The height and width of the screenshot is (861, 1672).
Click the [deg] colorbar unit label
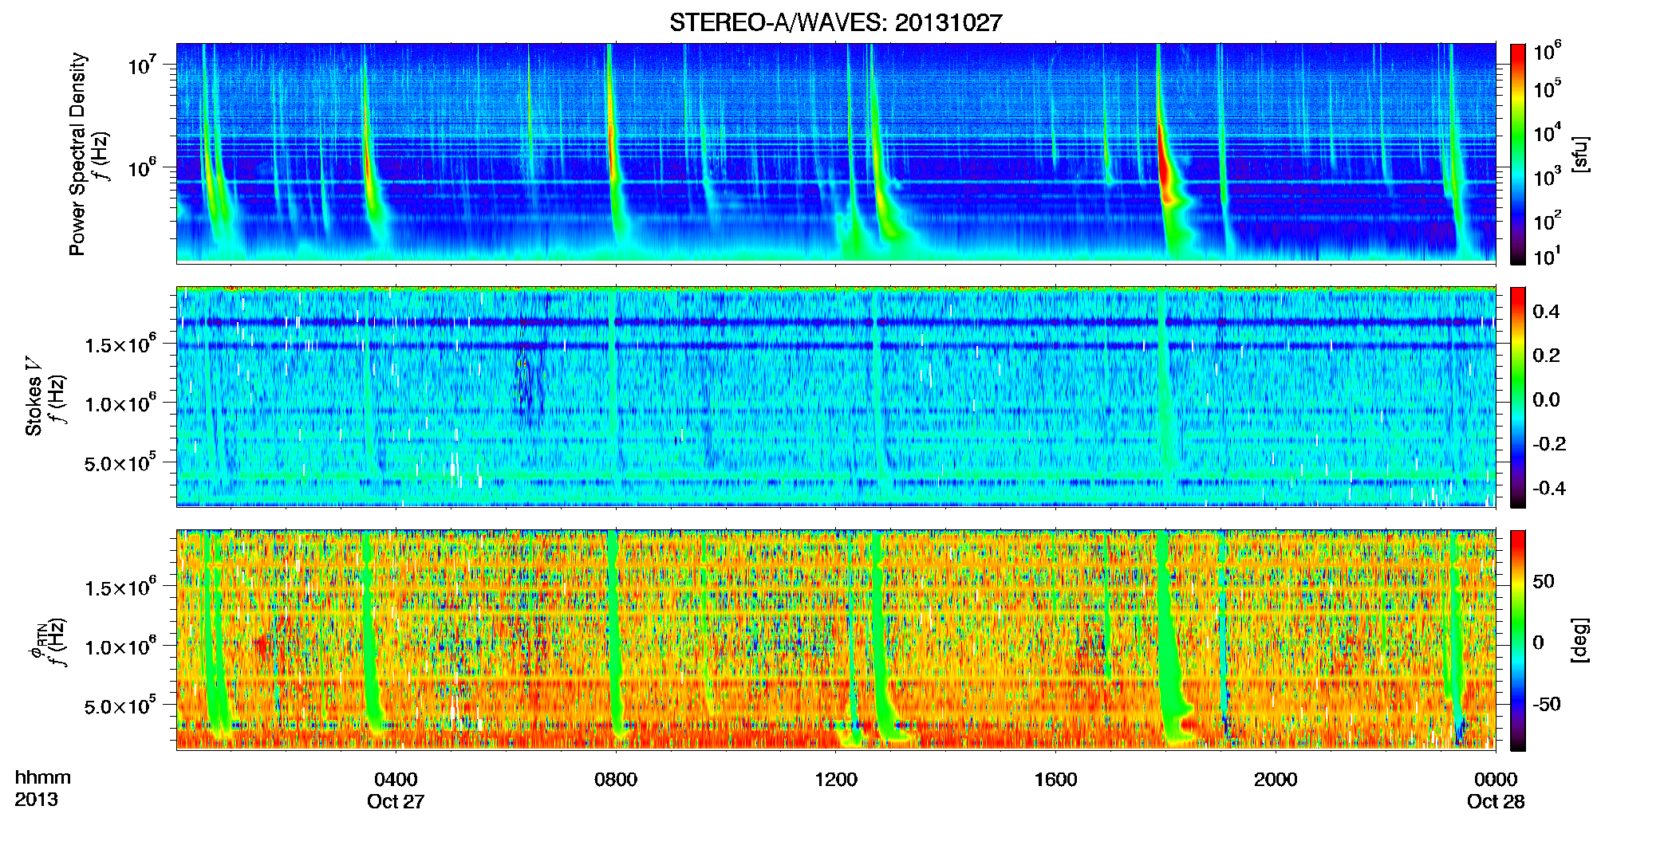coord(1580,640)
